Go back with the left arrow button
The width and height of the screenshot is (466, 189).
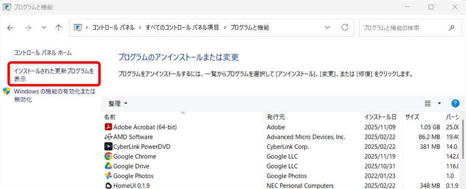(10, 28)
